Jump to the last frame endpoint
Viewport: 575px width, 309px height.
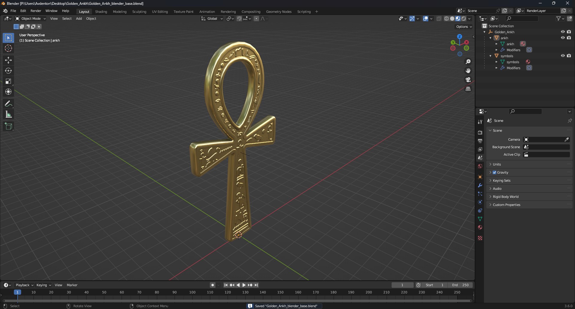(256, 285)
